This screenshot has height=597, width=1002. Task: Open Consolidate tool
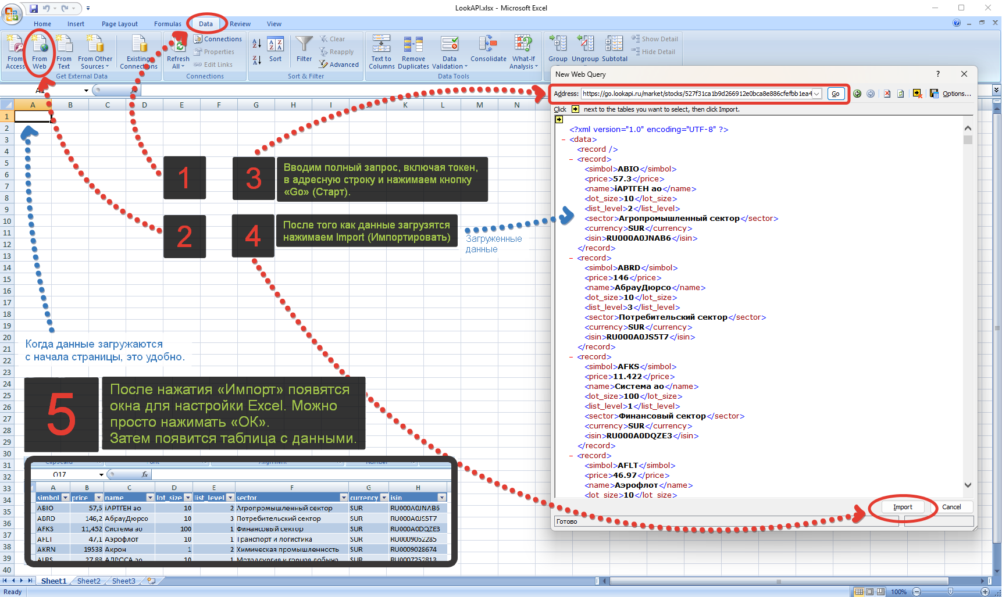(x=488, y=50)
